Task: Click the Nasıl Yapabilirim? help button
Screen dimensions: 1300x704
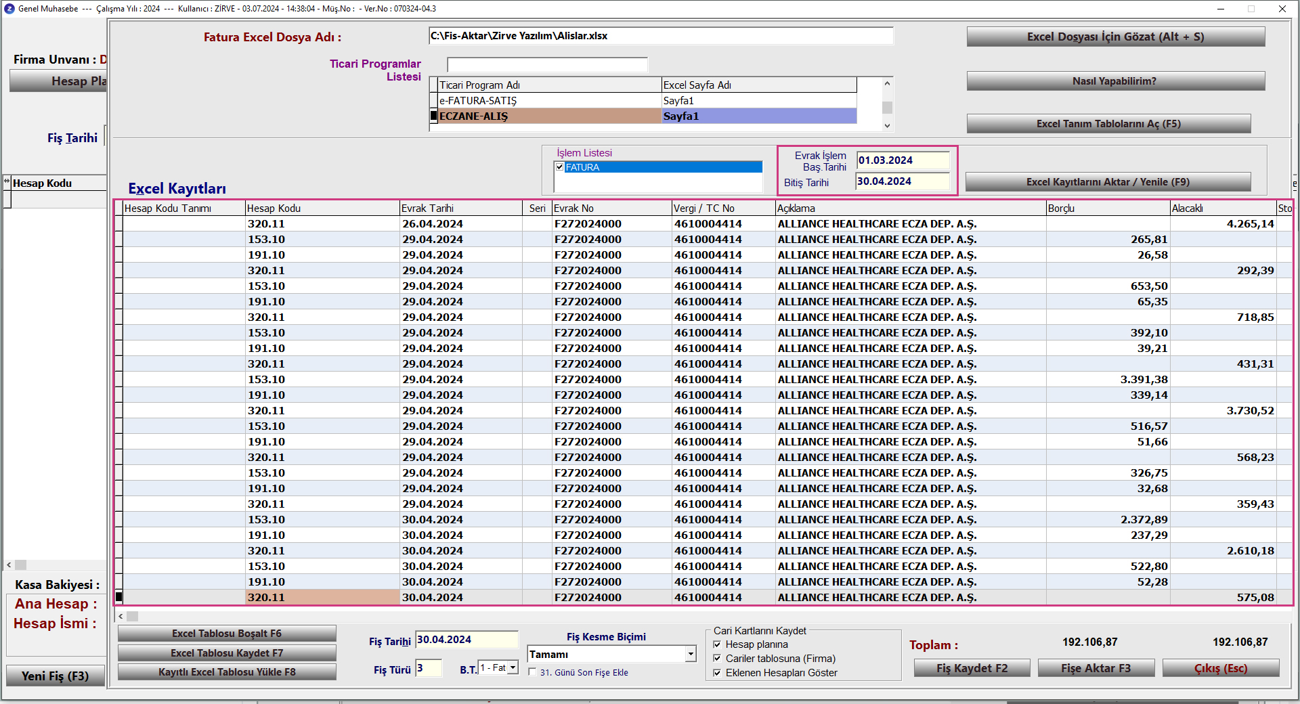Action: pos(1115,81)
